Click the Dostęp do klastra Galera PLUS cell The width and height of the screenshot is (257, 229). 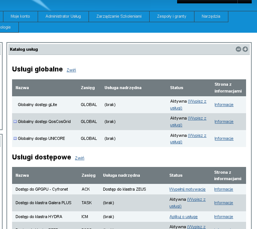43,203
